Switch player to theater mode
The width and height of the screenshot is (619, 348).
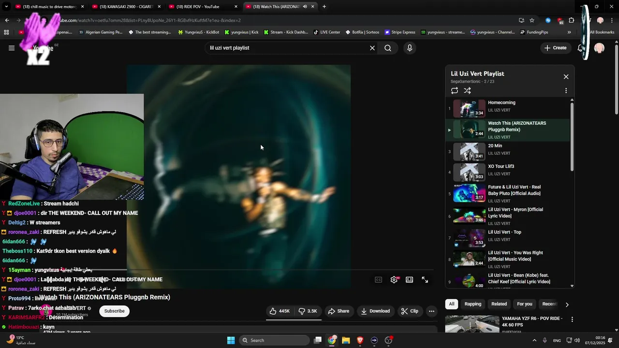click(410, 280)
